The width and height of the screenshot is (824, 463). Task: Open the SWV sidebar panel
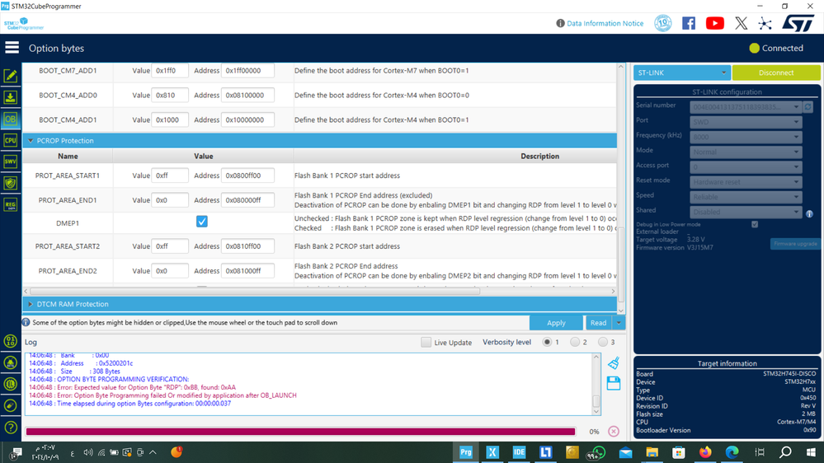pos(11,161)
